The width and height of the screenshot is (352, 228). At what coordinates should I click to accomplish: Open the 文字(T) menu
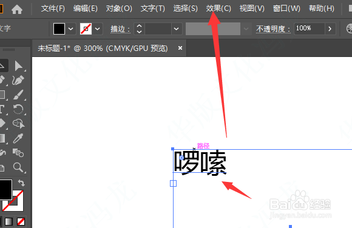(x=153, y=8)
